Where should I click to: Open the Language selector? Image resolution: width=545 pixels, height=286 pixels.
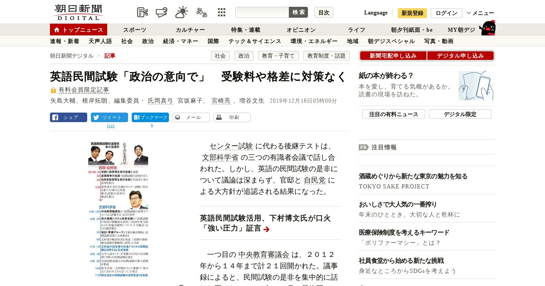(376, 13)
